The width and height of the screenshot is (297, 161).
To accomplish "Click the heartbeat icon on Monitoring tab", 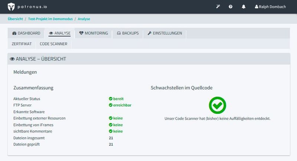I will (81, 33).
